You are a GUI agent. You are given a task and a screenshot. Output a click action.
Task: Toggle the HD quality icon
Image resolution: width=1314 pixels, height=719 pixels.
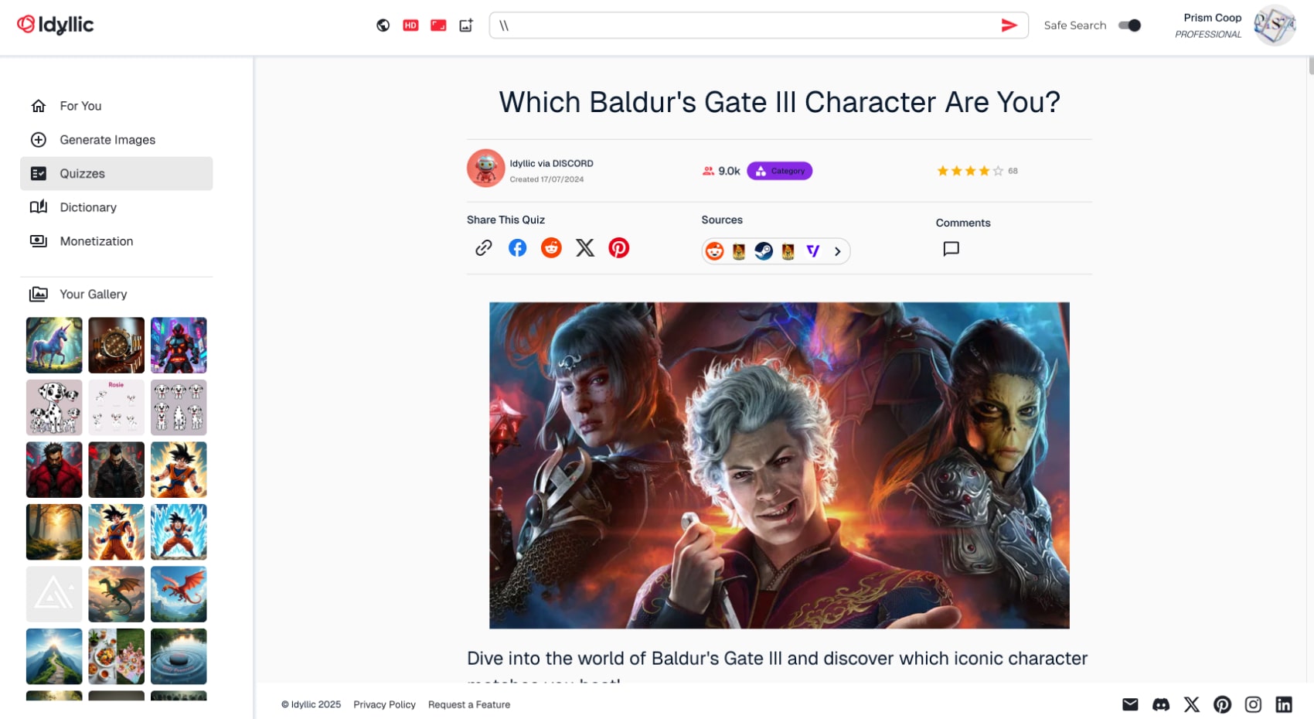[x=410, y=26]
